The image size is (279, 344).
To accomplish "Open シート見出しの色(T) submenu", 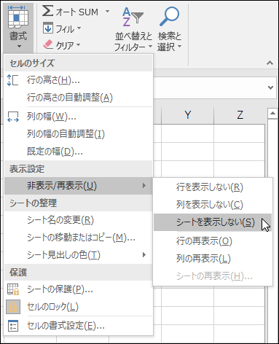I will point(78,255).
